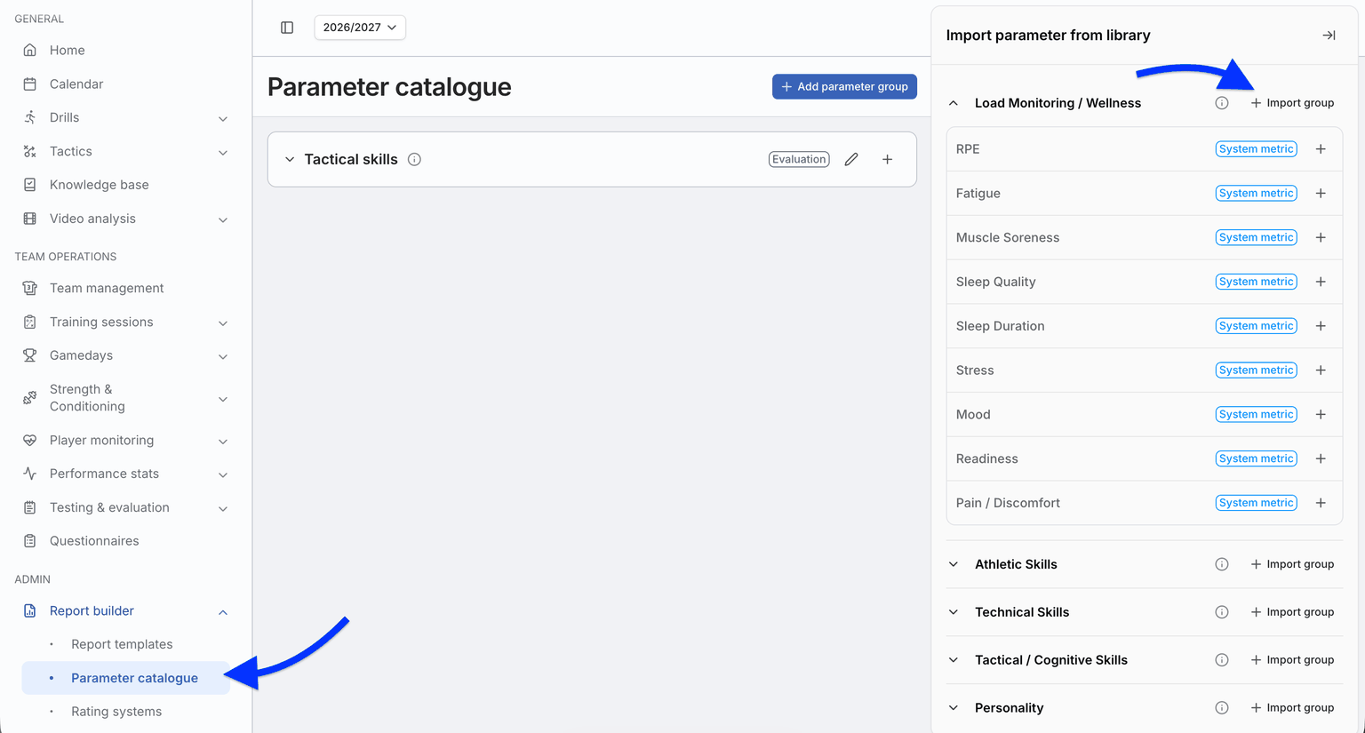Image resolution: width=1365 pixels, height=733 pixels.
Task: Show info for Load Monitoring / Wellness
Action: 1222,103
